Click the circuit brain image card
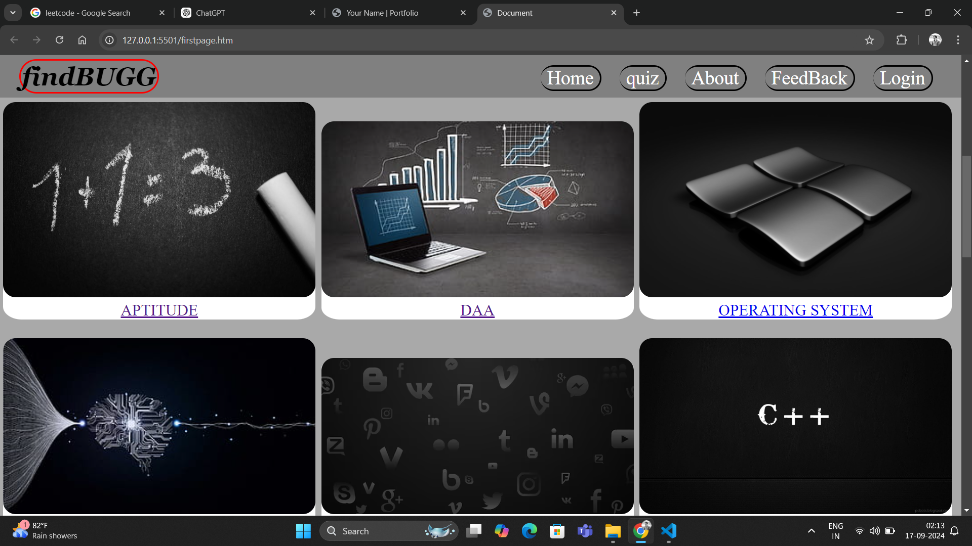Viewport: 972px width, 546px height. (x=159, y=426)
